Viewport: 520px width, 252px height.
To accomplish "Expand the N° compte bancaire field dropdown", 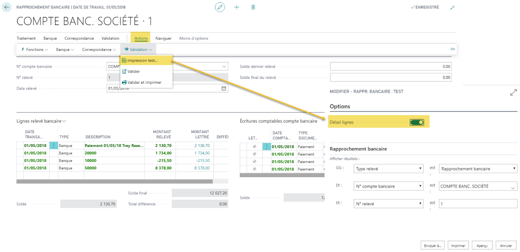I will tap(224, 67).
